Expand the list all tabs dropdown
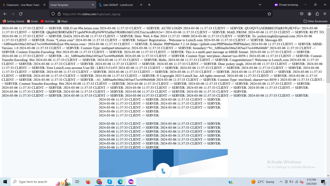 click(x=260, y=5)
